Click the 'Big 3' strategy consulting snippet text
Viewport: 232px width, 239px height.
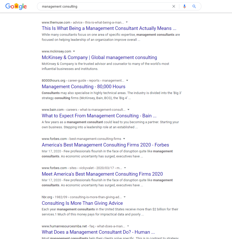click(x=112, y=95)
